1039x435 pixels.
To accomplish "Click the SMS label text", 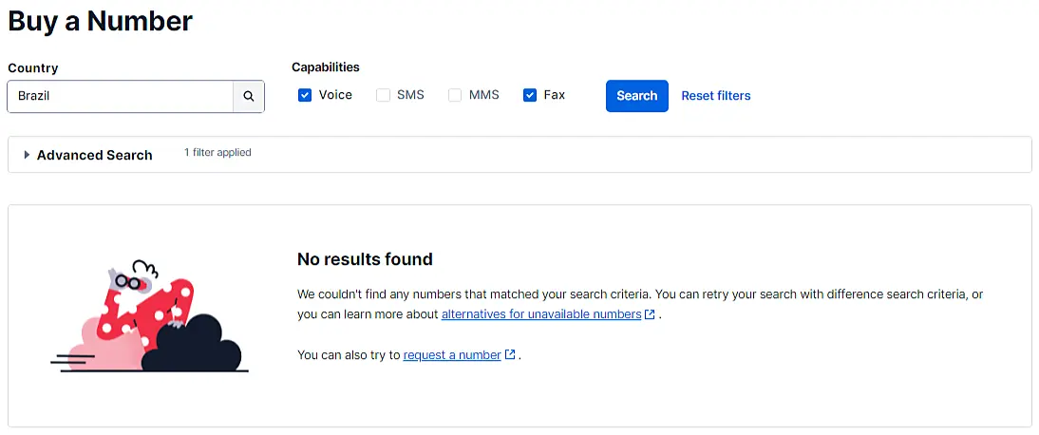I will pos(410,95).
